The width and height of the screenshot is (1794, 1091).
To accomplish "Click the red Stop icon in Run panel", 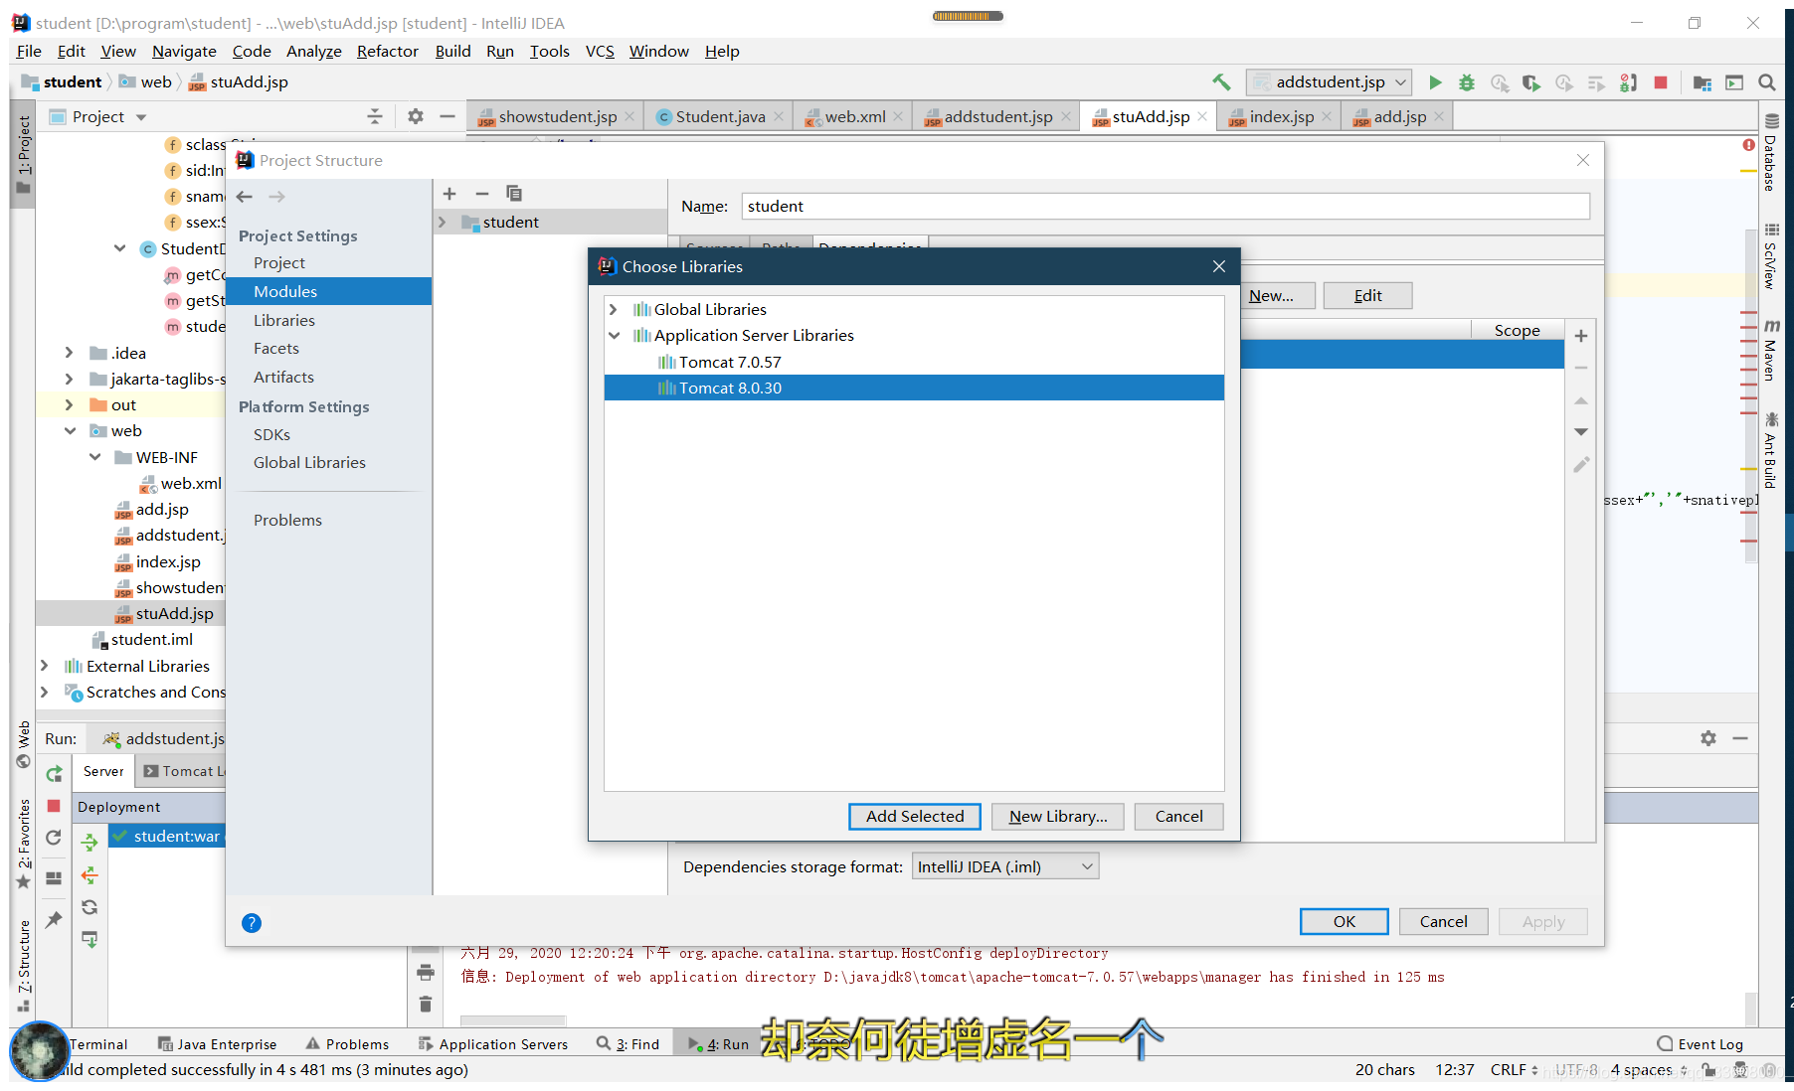I will 55,806.
